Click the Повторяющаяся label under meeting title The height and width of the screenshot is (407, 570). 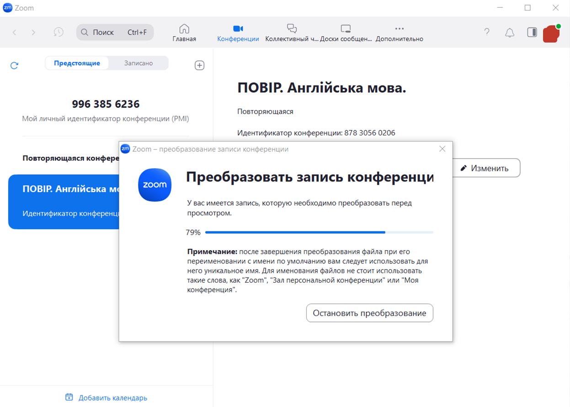click(265, 112)
